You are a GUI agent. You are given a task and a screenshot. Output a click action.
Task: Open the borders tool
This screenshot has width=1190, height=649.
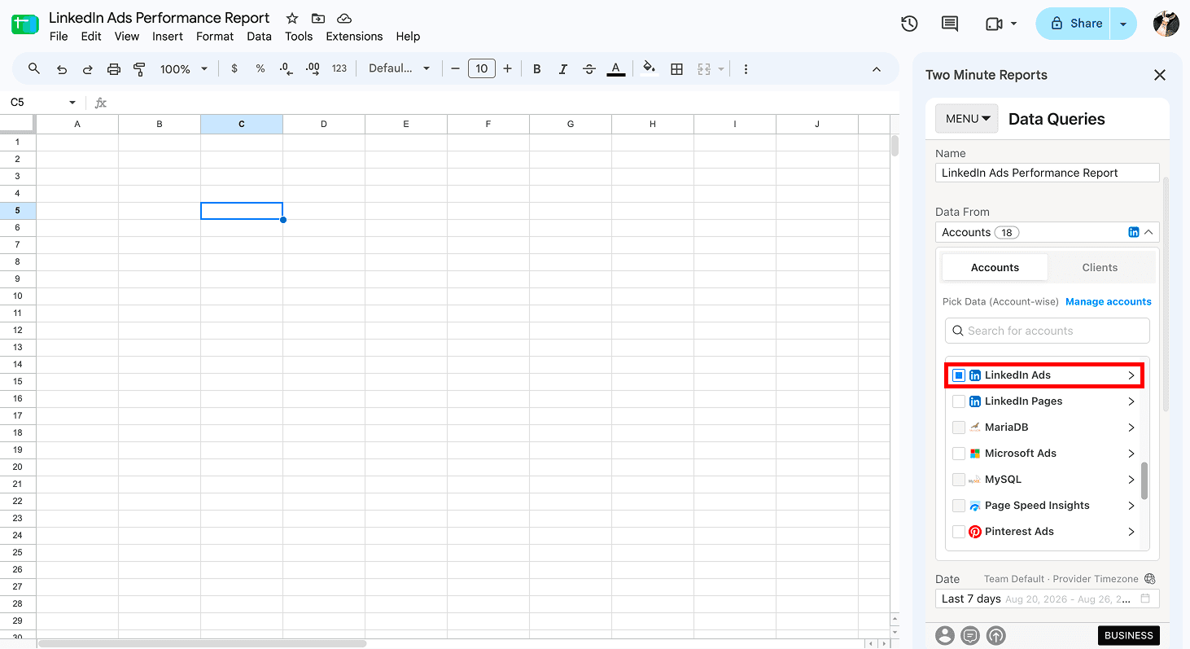[676, 69]
